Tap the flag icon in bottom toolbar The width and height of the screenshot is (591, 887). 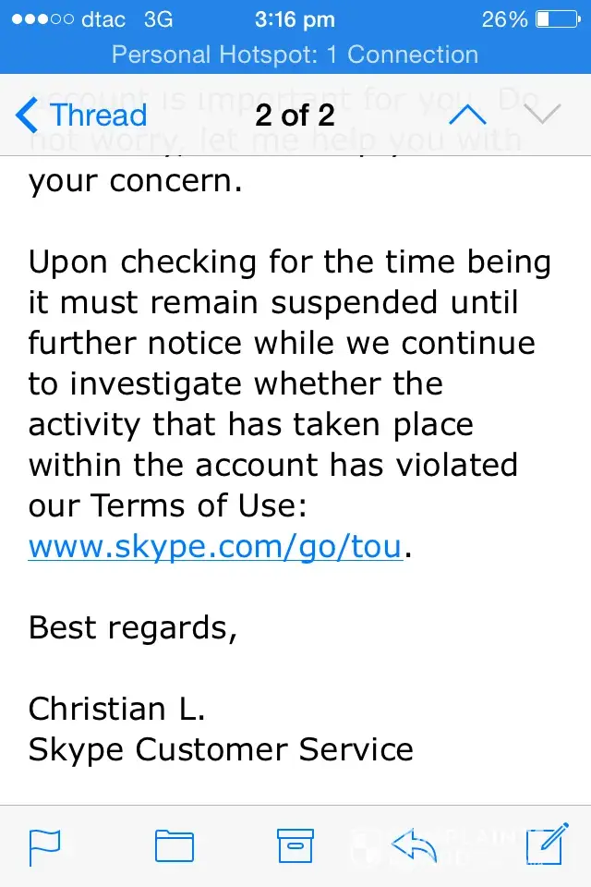pyautogui.click(x=44, y=846)
